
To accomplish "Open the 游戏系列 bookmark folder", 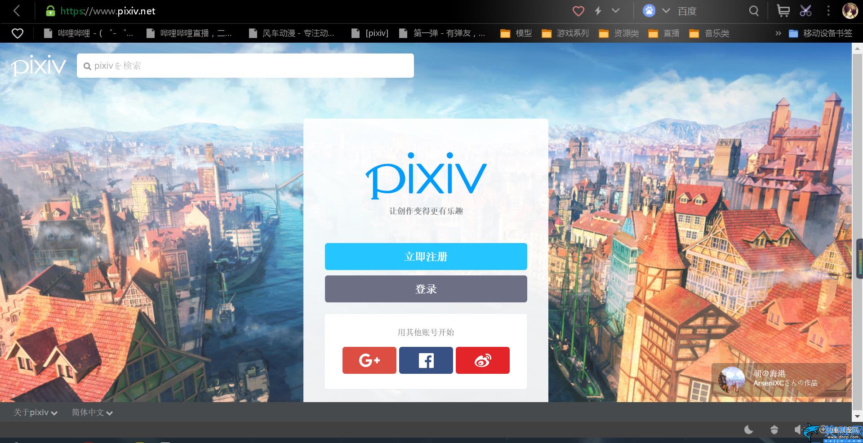I will coord(565,33).
